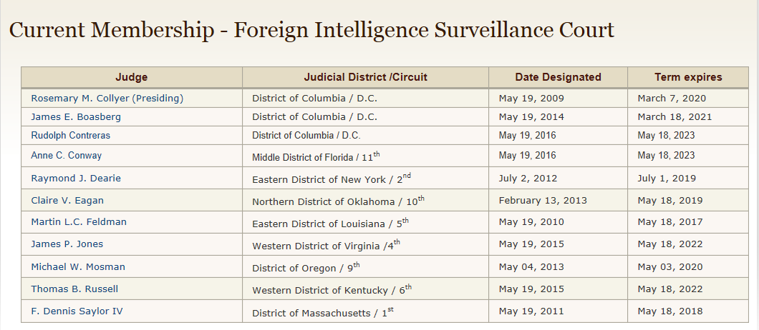759x330 pixels.
Task: Select the Northern District of Oklahoma cell
Action: click(x=336, y=201)
